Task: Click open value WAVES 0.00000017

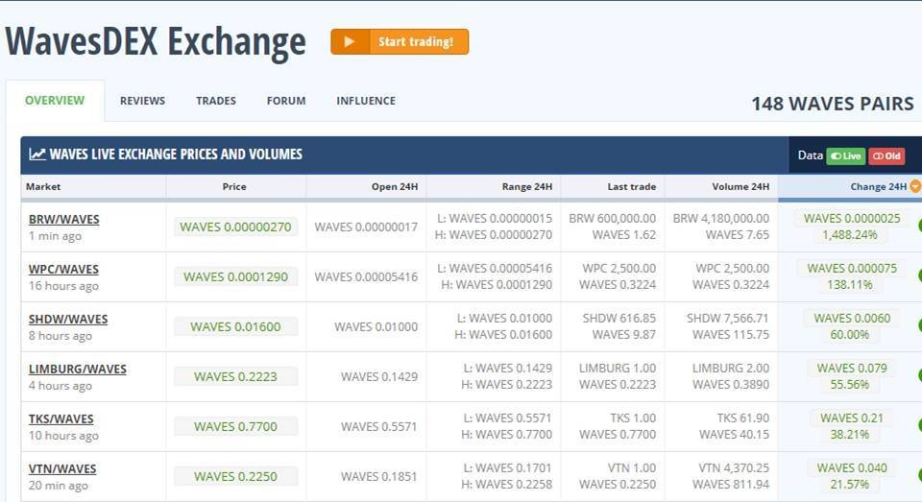Action: click(366, 227)
